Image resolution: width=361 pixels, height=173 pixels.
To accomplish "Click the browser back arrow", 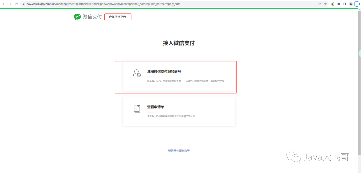I will pyautogui.click(x=4, y=4).
